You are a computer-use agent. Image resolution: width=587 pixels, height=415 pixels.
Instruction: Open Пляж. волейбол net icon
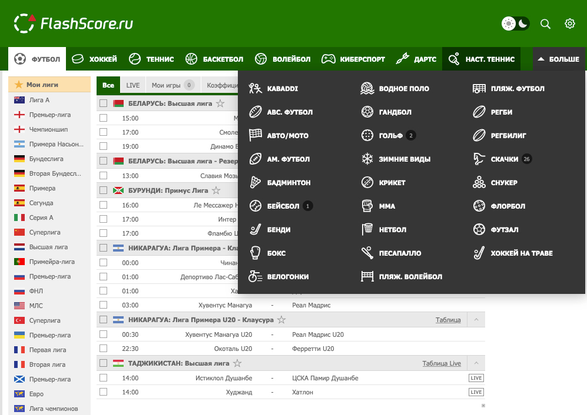367,277
